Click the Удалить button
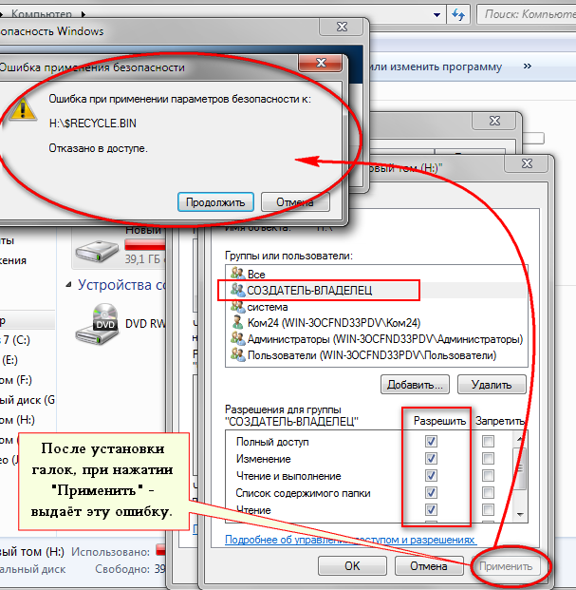Screen dimensions: 576x590 (492, 385)
